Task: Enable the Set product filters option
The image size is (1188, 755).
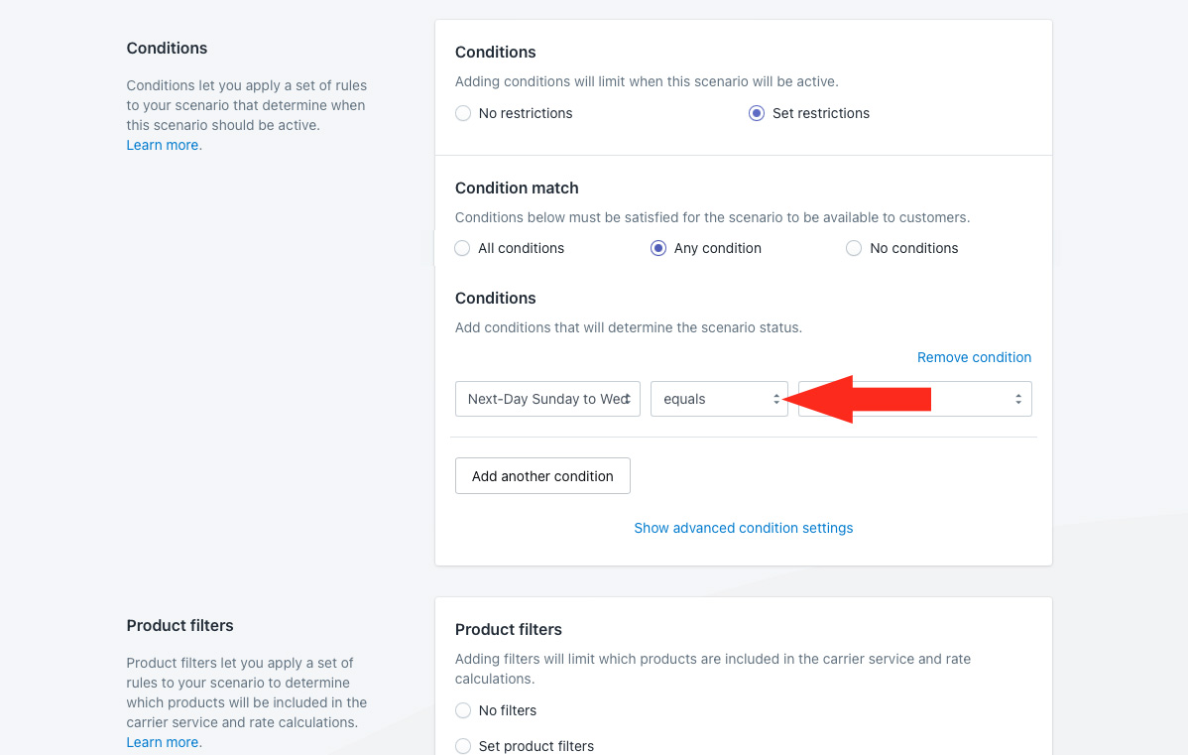Action: click(463, 746)
